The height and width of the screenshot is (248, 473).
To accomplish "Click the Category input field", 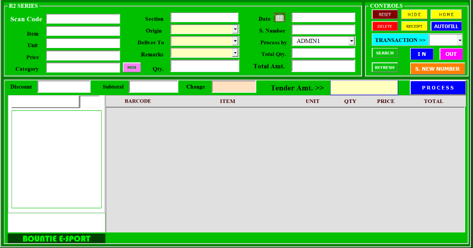I will coord(83,67).
